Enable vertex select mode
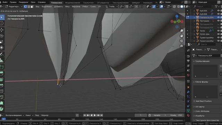The image size is (222, 125). [25, 7]
